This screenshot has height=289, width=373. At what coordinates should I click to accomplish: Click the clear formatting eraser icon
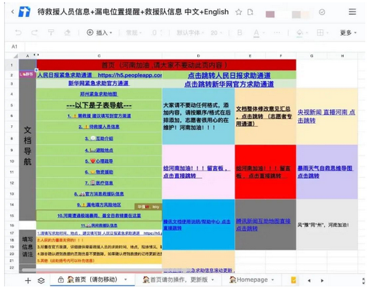pyautogui.click(x=68, y=32)
